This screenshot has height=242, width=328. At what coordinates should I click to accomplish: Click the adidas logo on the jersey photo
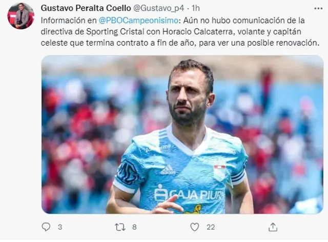[x=168, y=170]
